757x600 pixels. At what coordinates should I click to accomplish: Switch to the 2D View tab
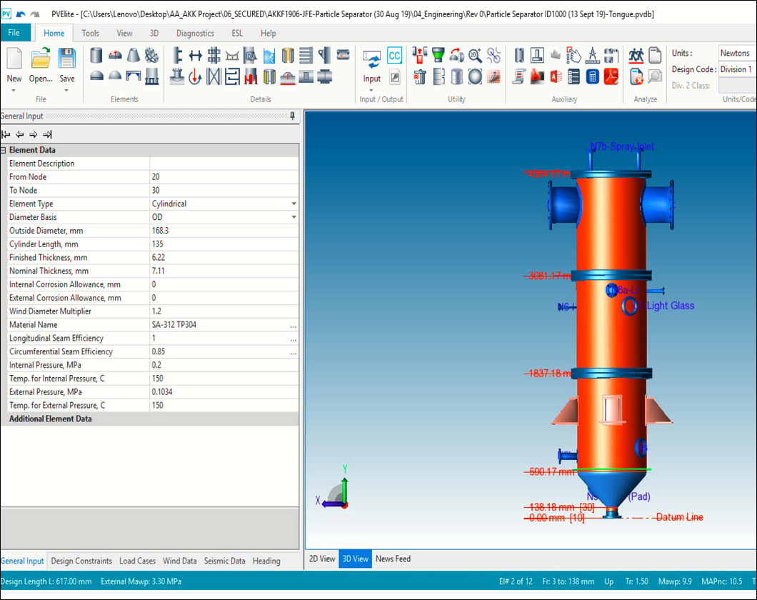(321, 559)
